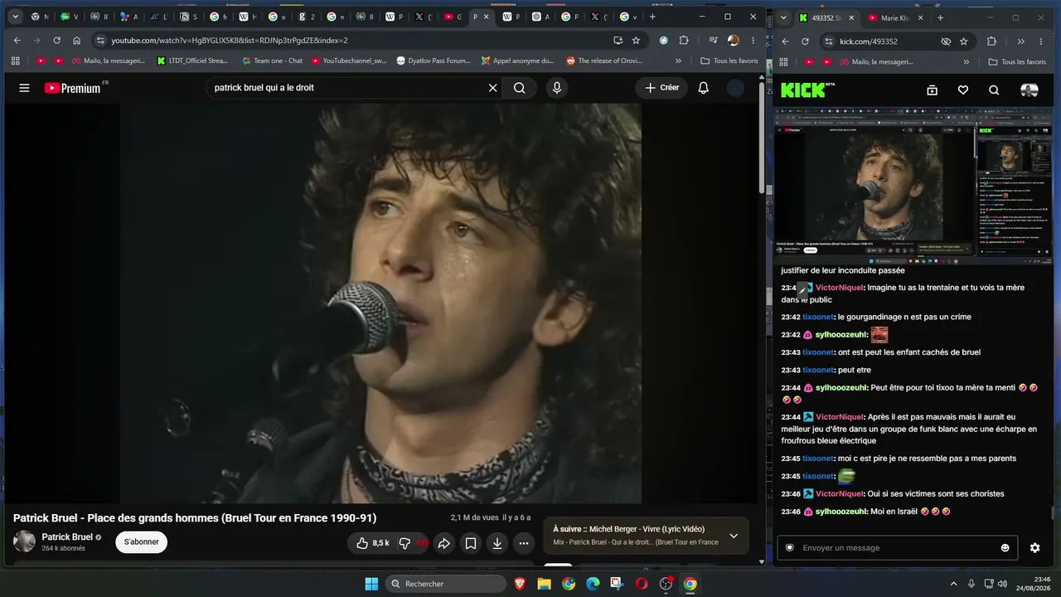Open 'Tous les favoris' folder in Kick window

[x=1017, y=61]
